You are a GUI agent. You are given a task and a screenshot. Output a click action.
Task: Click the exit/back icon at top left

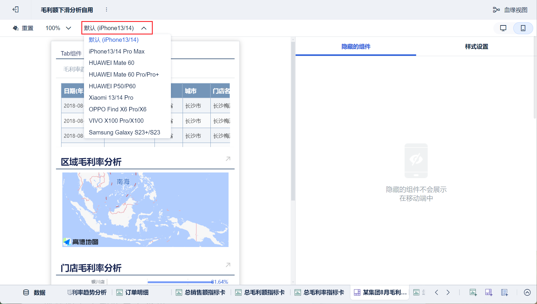(16, 10)
